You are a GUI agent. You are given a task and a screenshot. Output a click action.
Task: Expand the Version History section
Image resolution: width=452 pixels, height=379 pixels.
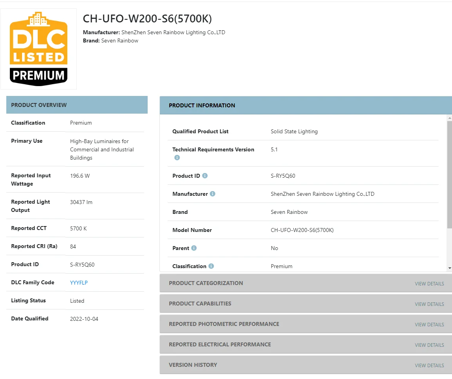coord(193,365)
